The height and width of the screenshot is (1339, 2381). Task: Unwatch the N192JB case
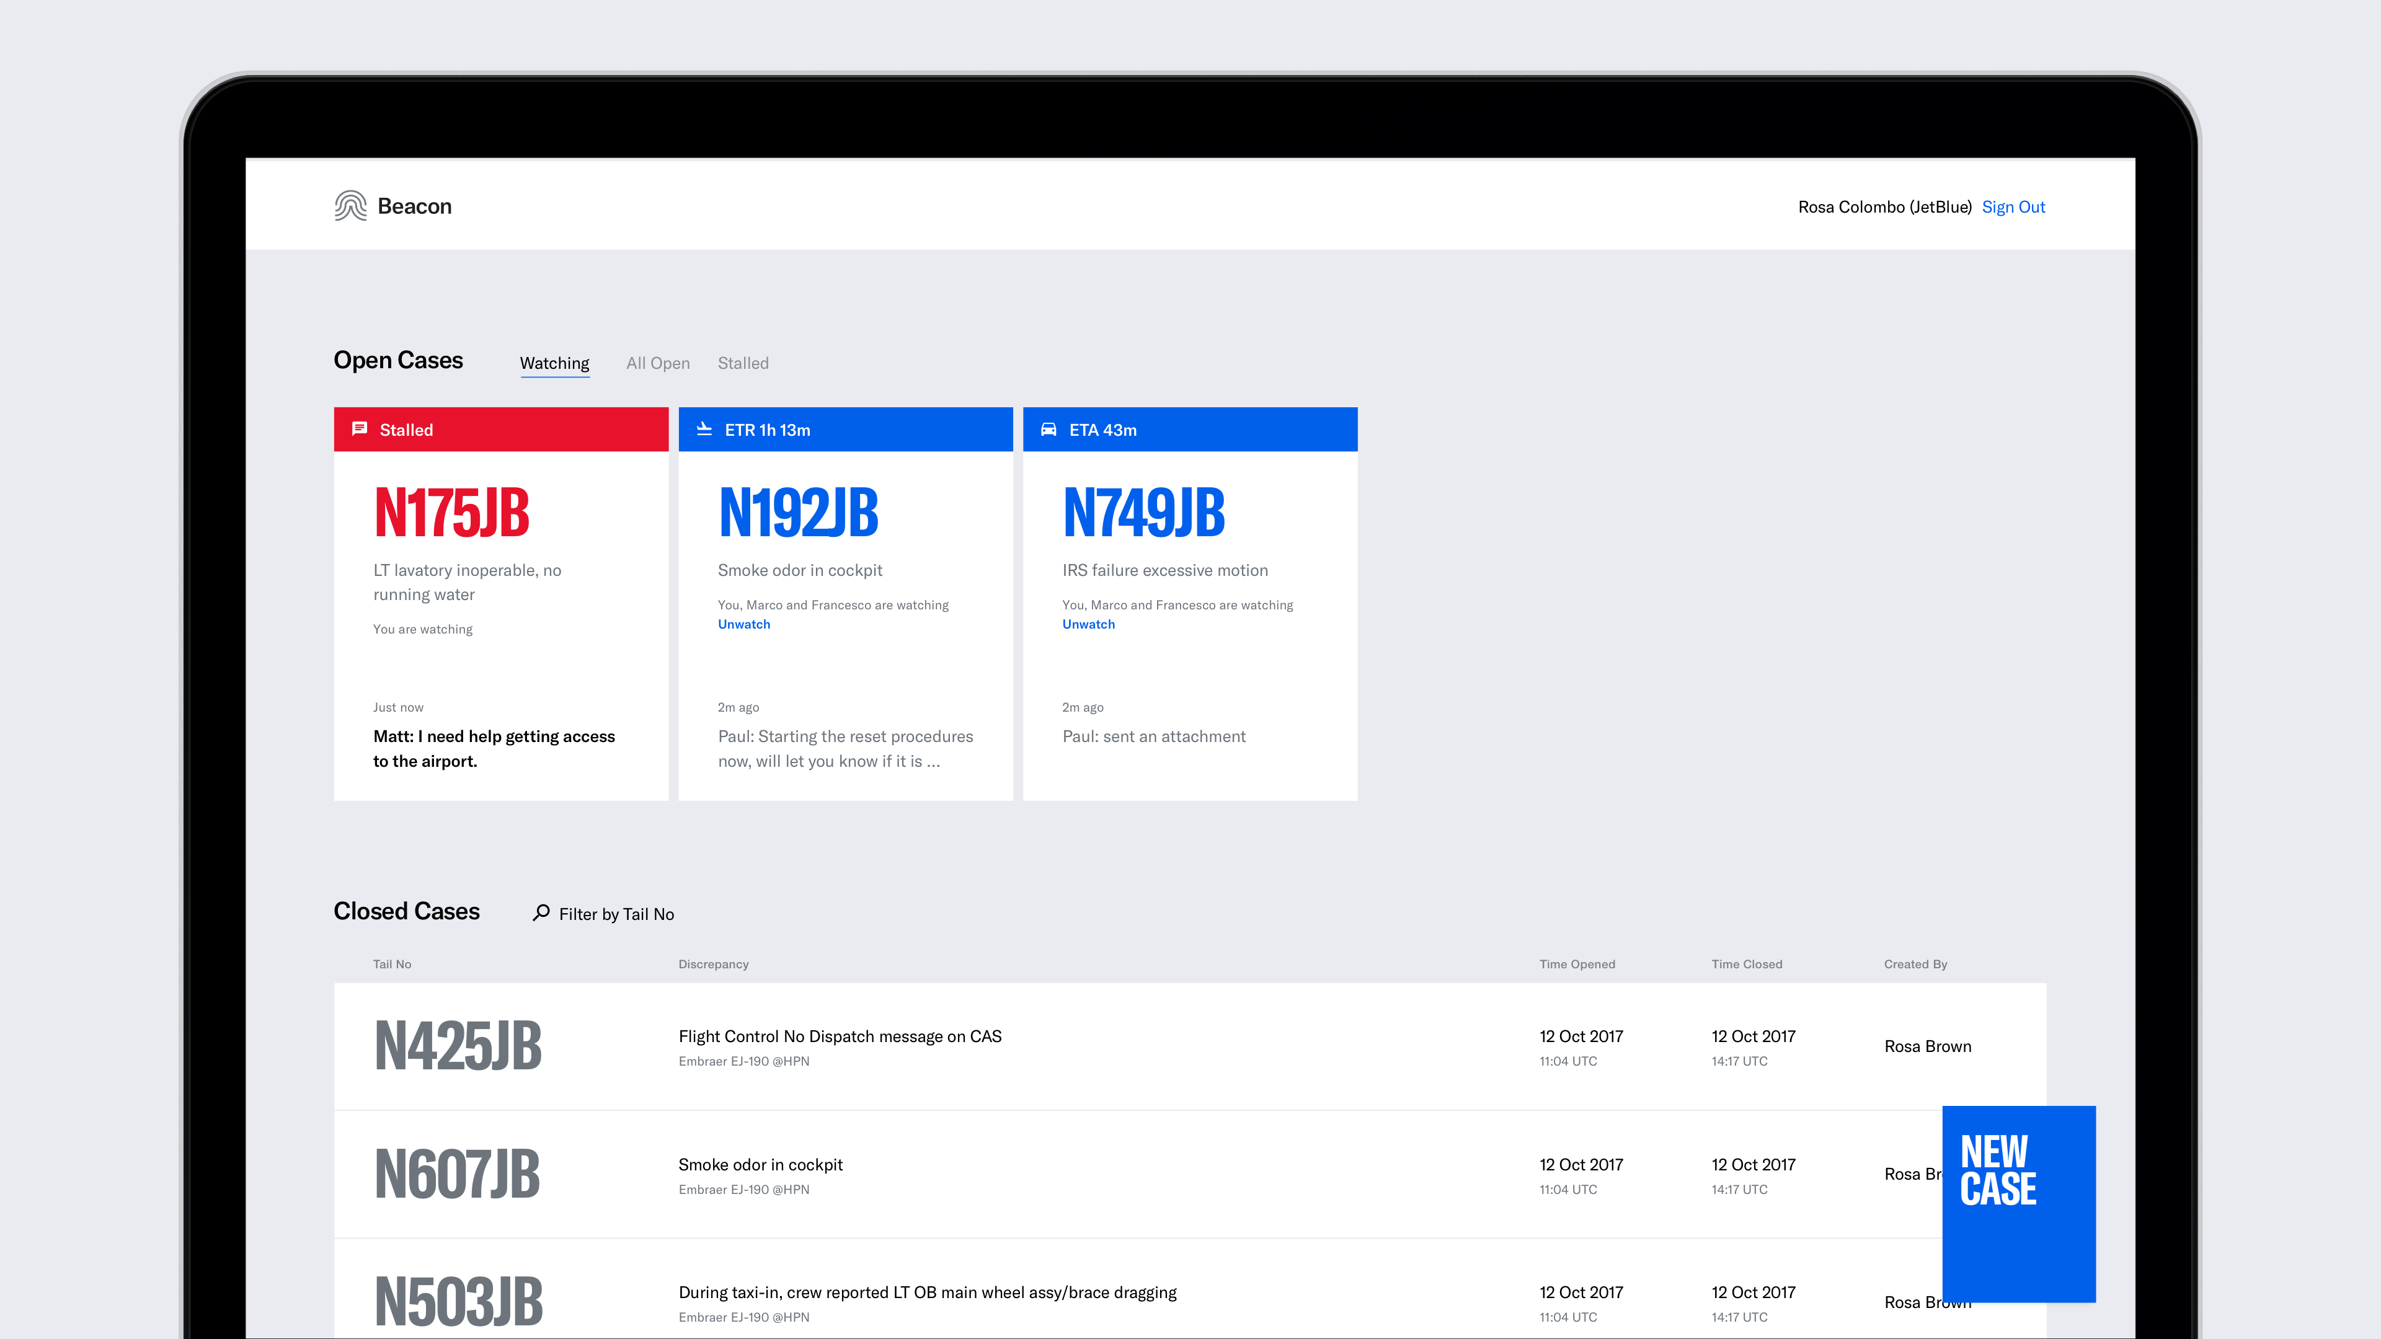[743, 625]
